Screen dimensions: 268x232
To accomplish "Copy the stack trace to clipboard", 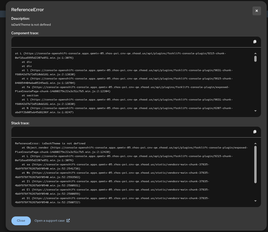I will coord(255,132).
